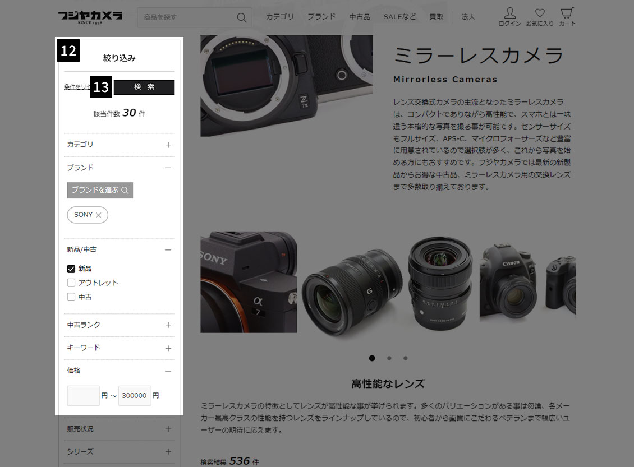Open the 法人 menu in header
Viewport: 634px width, 467px height.
468,17
